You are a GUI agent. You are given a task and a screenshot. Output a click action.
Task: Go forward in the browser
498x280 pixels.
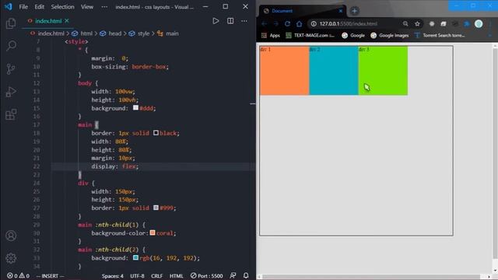[275, 24]
